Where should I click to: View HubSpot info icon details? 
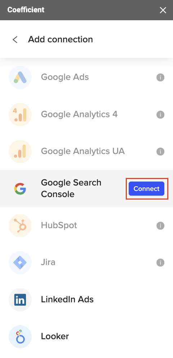pos(160,226)
